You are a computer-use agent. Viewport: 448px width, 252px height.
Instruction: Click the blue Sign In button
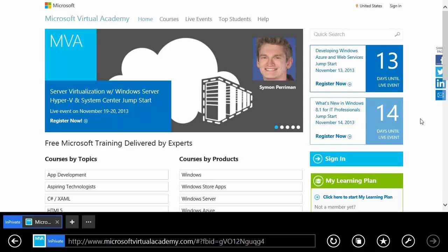click(356, 159)
